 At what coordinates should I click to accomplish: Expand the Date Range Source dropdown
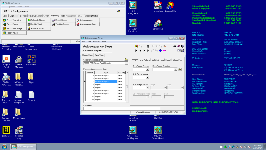147,69
